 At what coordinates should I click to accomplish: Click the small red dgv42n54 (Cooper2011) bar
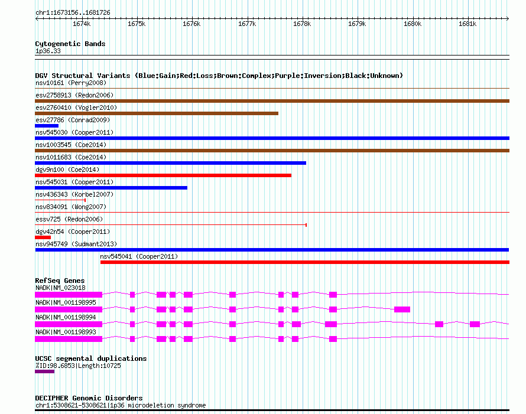[x=43, y=237]
